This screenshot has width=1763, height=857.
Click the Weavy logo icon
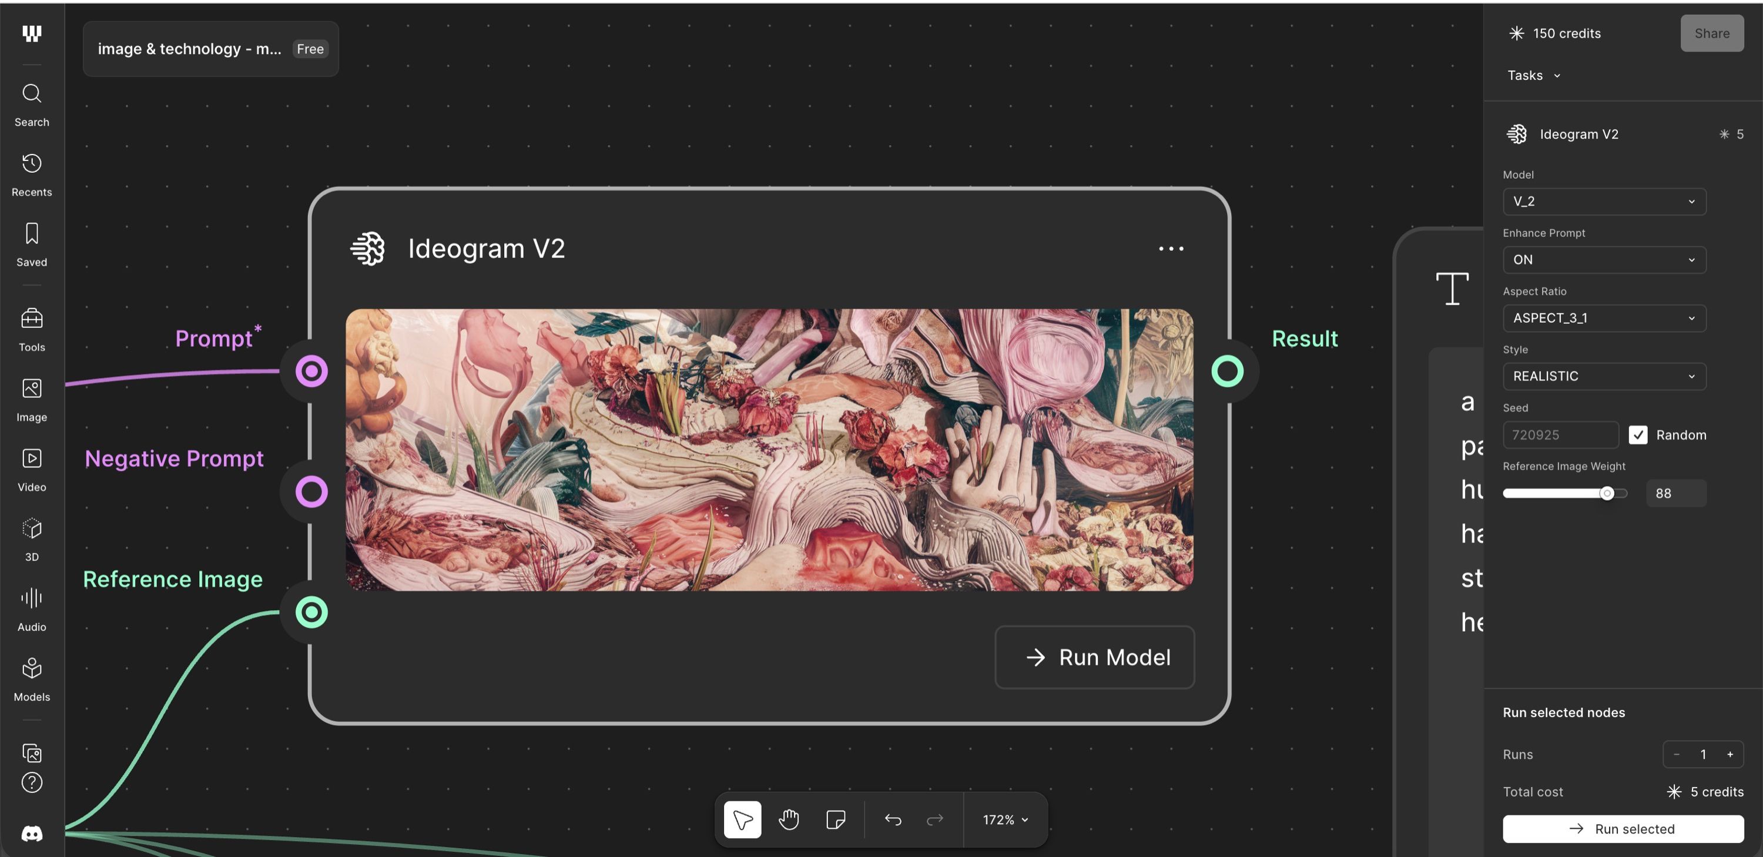[x=32, y=33]
